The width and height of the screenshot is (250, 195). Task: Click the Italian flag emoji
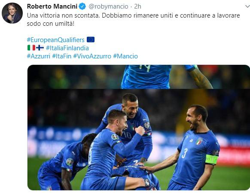tap(31, 48)
